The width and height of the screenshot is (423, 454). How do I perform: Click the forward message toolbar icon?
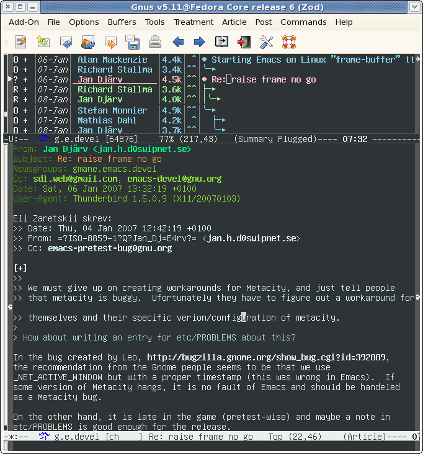pyautogui.click(x=111, y=42)
